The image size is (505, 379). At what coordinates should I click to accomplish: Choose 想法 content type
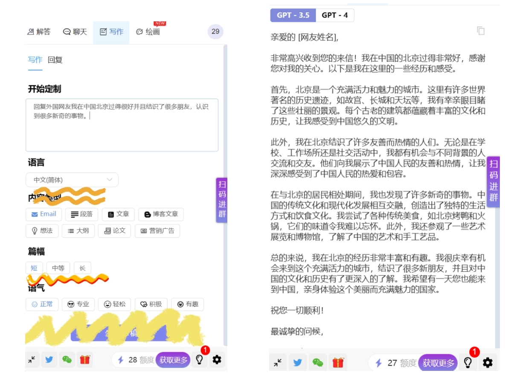42,231
